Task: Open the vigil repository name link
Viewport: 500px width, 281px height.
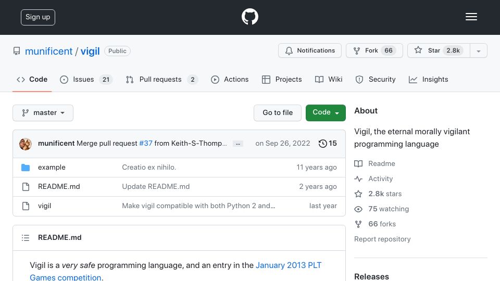Action: (90, 51)
